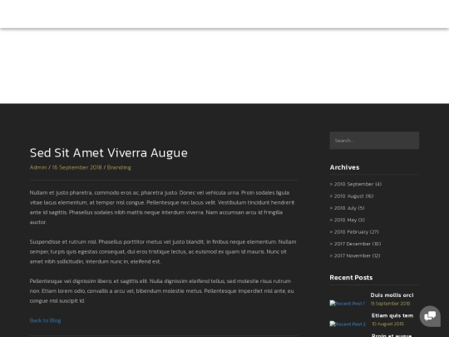
Task: Open the 2018 July (5) archive
Action: 349,208
